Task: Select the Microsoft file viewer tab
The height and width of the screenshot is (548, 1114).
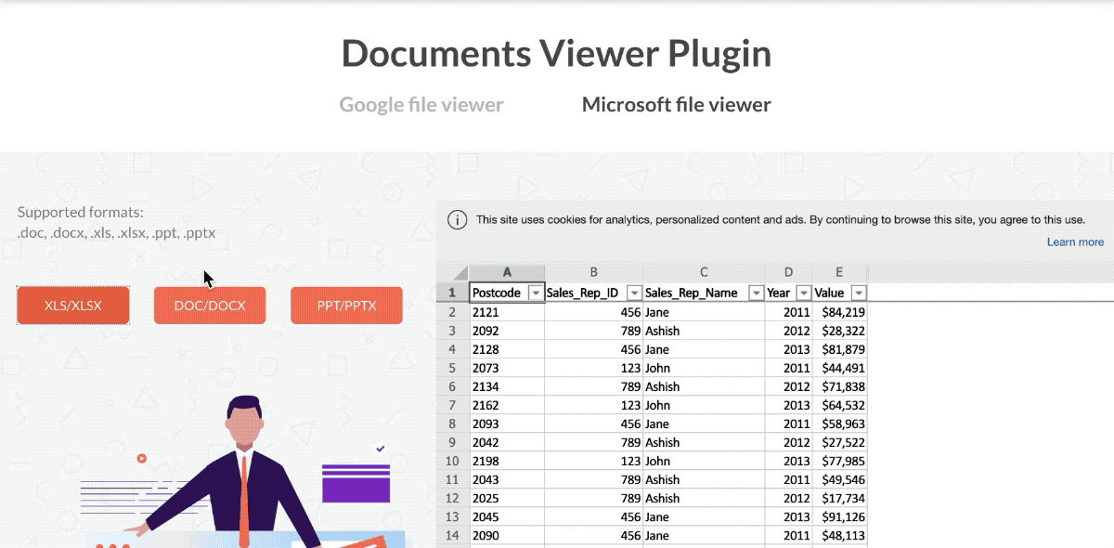Action: (676, 104)
